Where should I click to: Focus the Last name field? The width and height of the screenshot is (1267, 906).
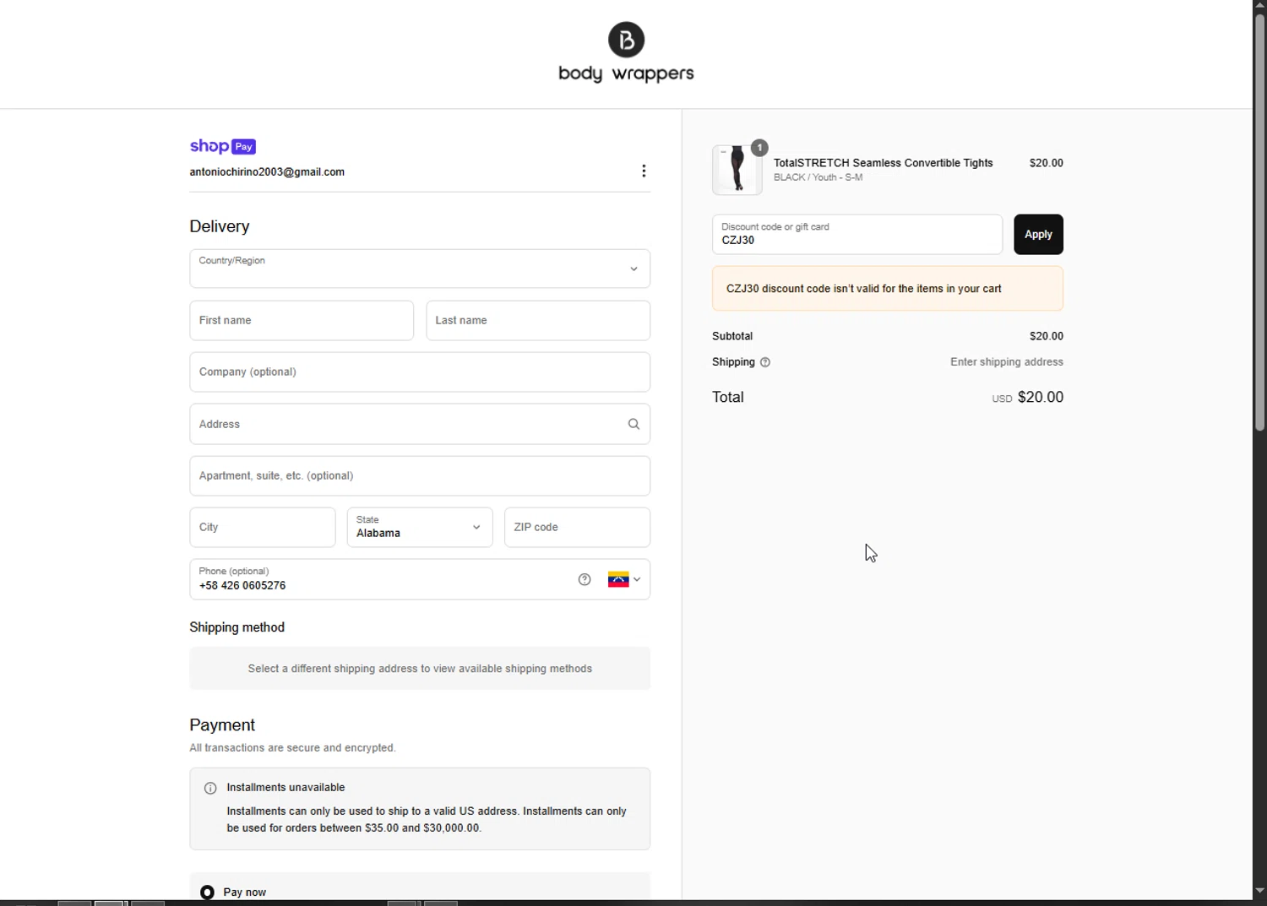(x=538, y=320)
